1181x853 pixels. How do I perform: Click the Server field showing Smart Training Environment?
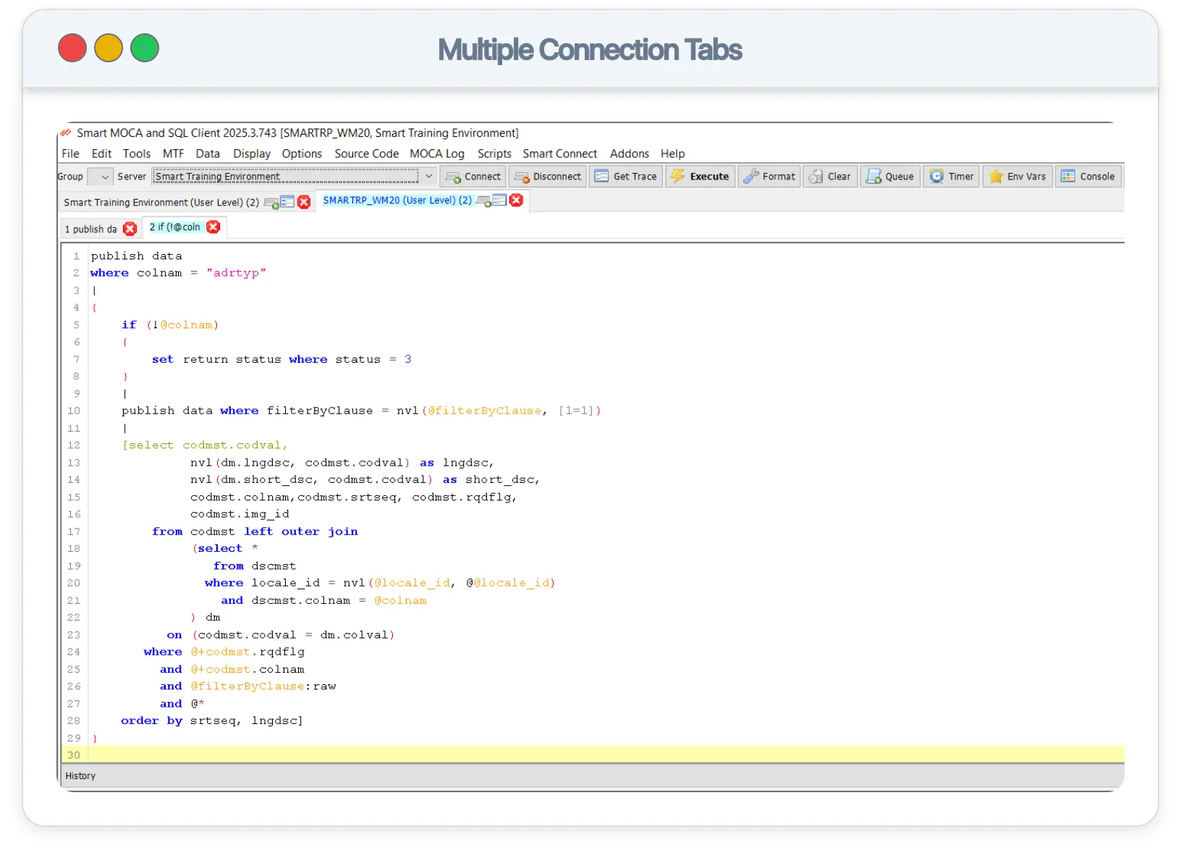pyautogui.click(x=285, y=176)
